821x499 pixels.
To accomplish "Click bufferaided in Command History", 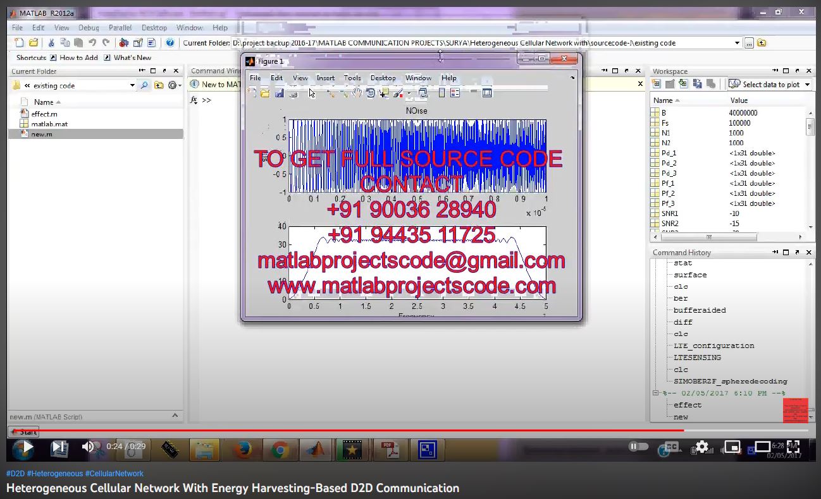I will click(700, 310).
